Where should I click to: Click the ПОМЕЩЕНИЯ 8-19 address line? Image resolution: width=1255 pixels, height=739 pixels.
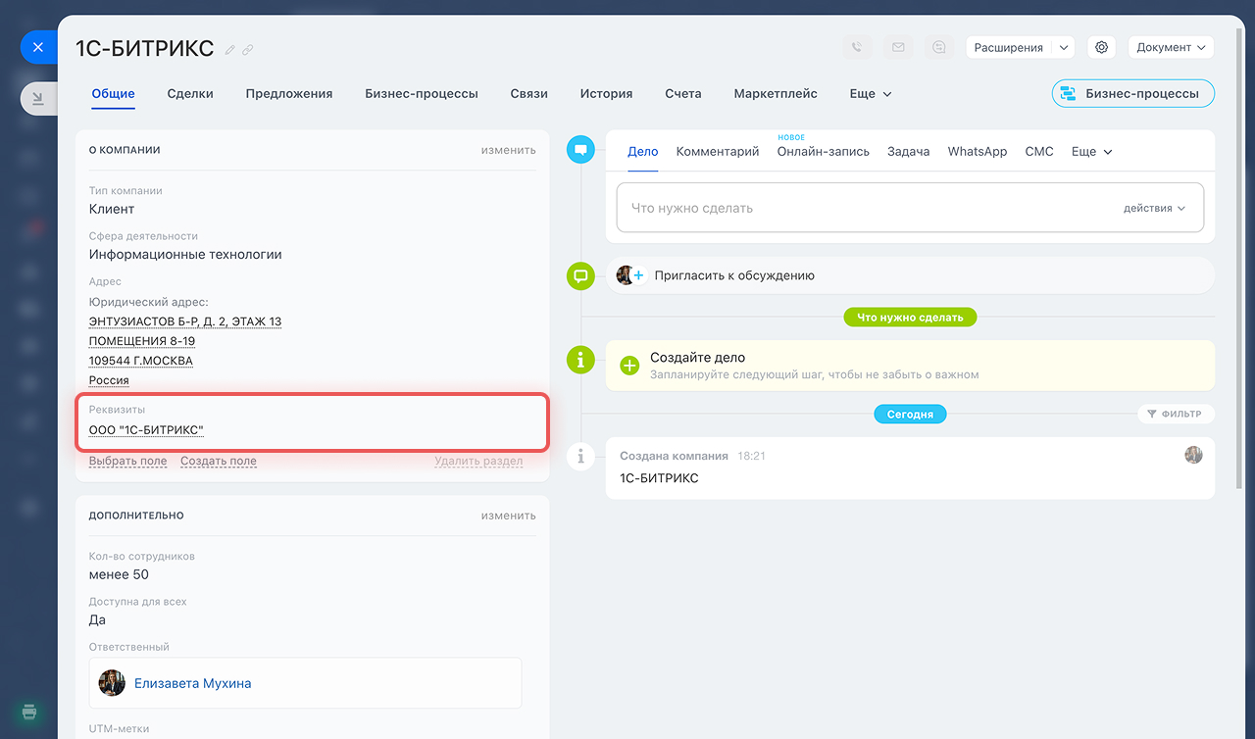142,341
